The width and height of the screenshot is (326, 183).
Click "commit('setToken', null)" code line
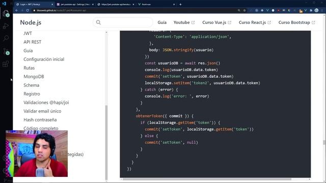point(171,142)
